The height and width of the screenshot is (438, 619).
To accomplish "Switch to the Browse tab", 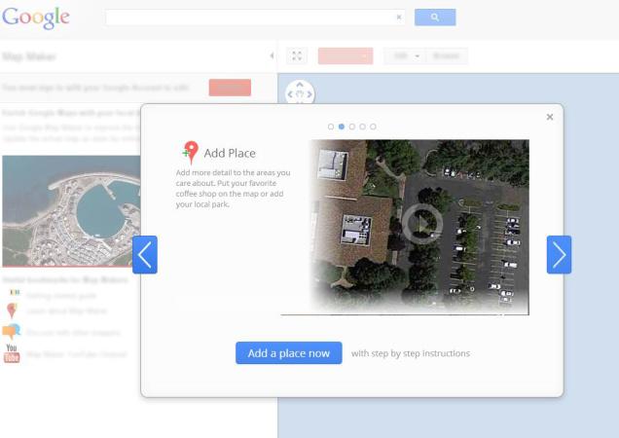I will coord(446,56).
